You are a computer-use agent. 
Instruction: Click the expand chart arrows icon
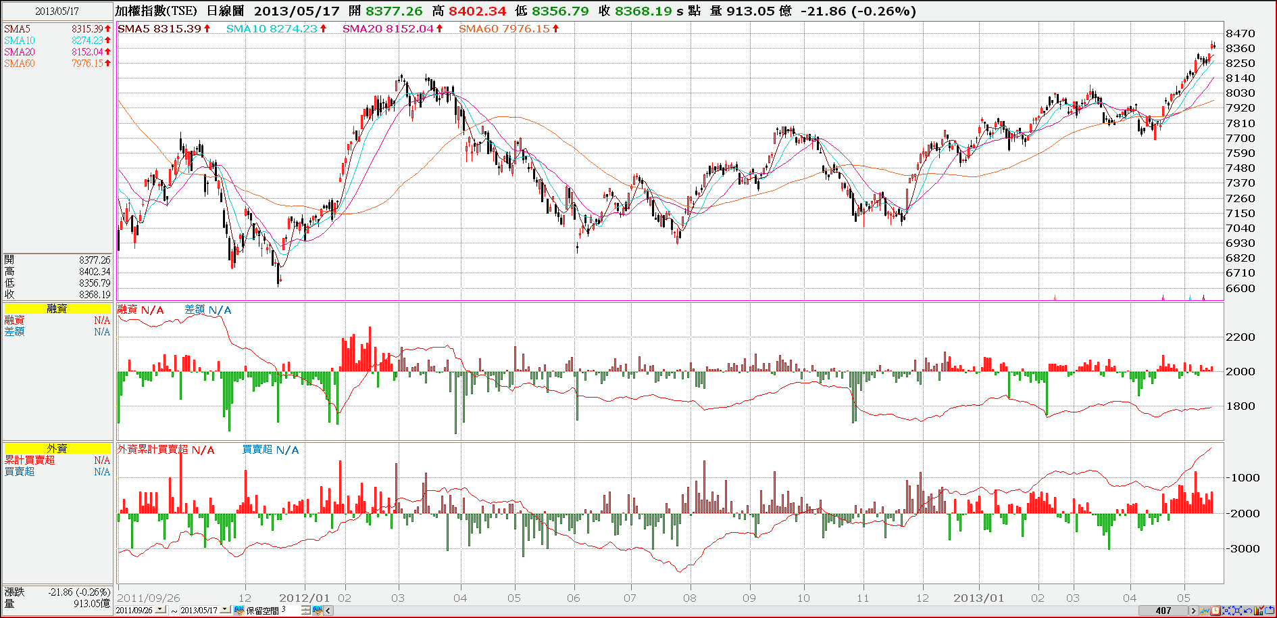point(1237,611)
